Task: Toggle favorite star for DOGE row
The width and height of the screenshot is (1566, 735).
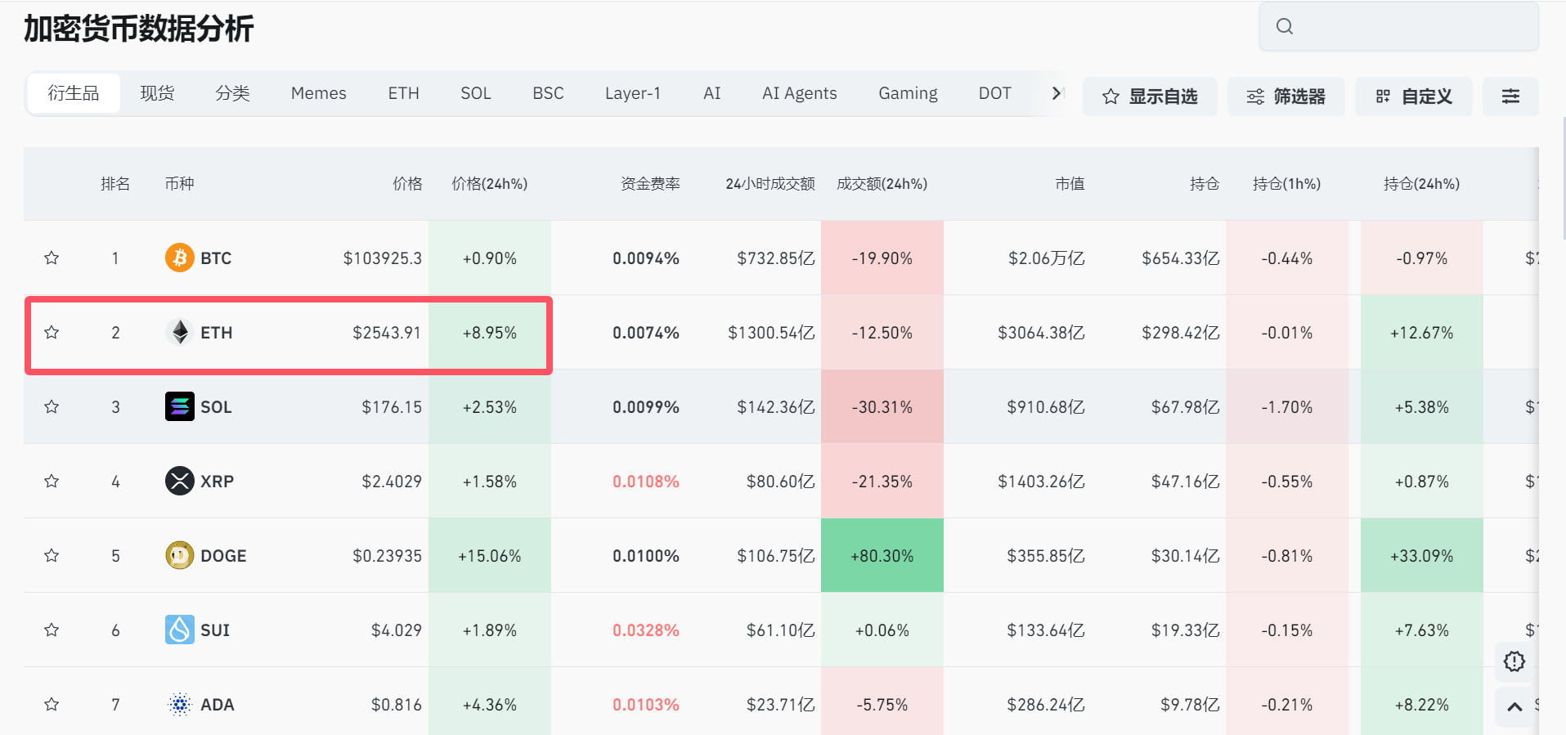Action: (52, 556)
